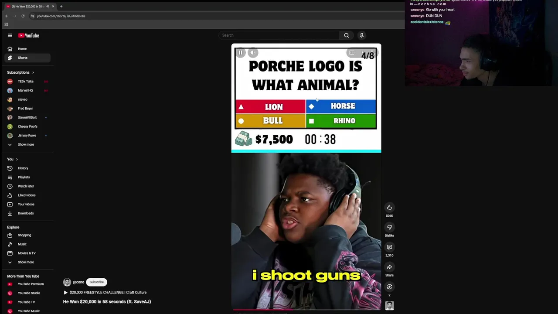558x314 pixels.
Task: Expand Subscriptions section arrow
Action: tap(33, 72)
